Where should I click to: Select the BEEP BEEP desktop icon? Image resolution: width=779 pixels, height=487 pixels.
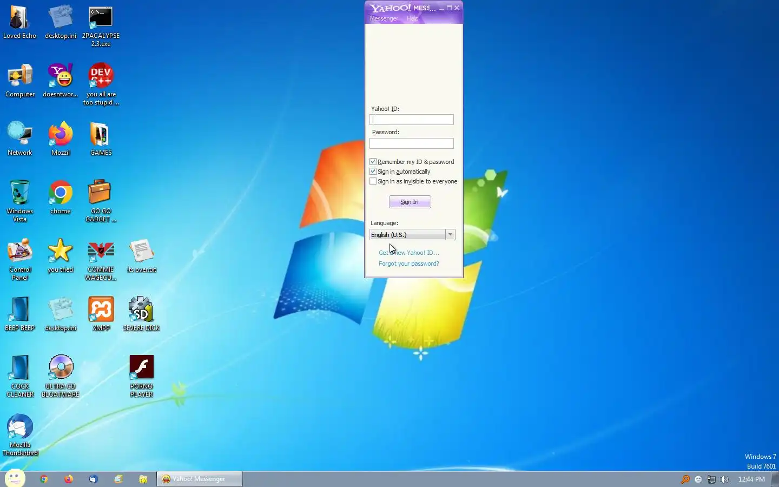tap(19, 315)
